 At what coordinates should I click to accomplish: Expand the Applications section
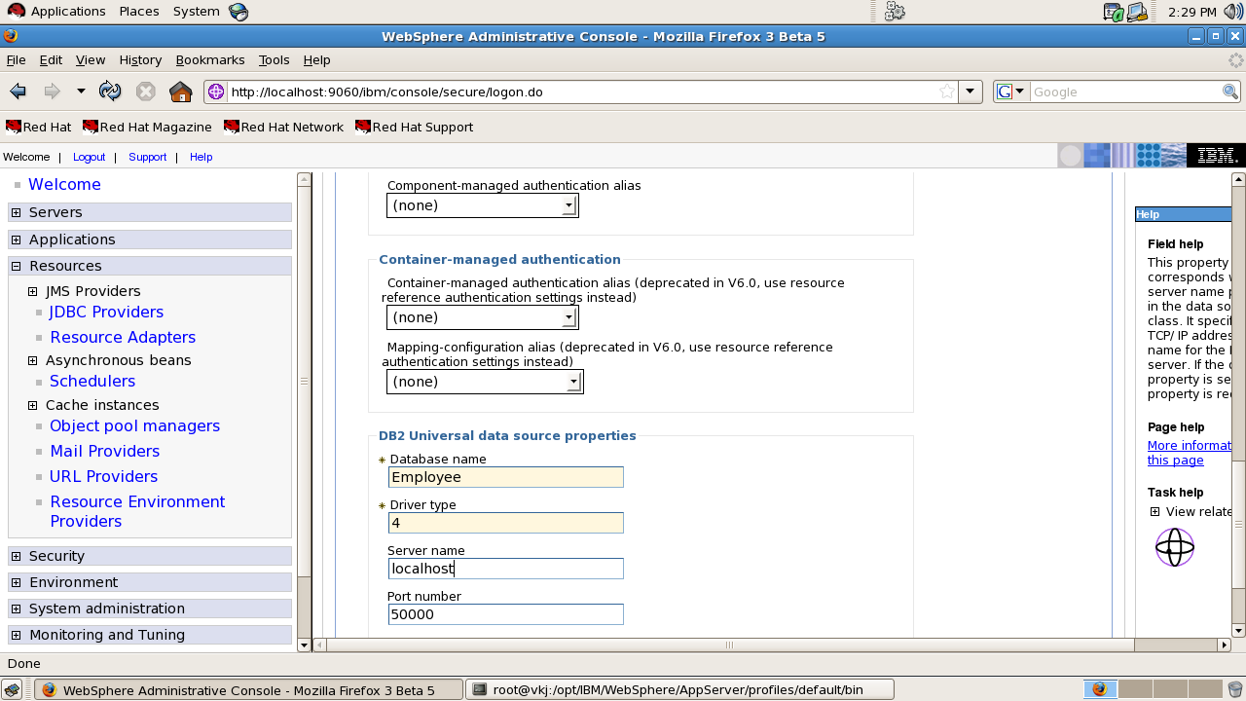[x=16, y=240]
